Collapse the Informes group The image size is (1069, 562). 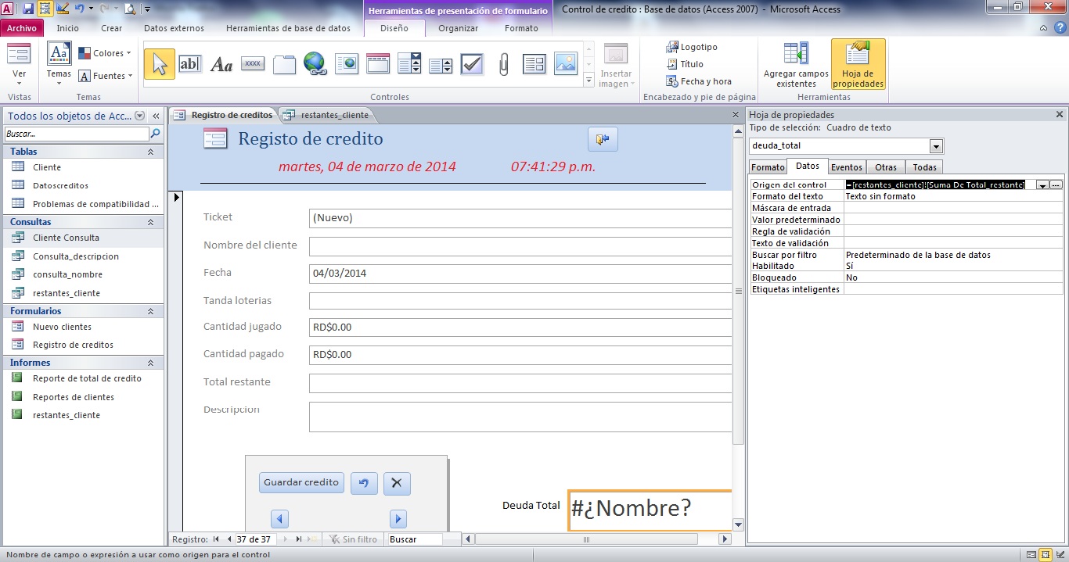(x=150, y=363)
